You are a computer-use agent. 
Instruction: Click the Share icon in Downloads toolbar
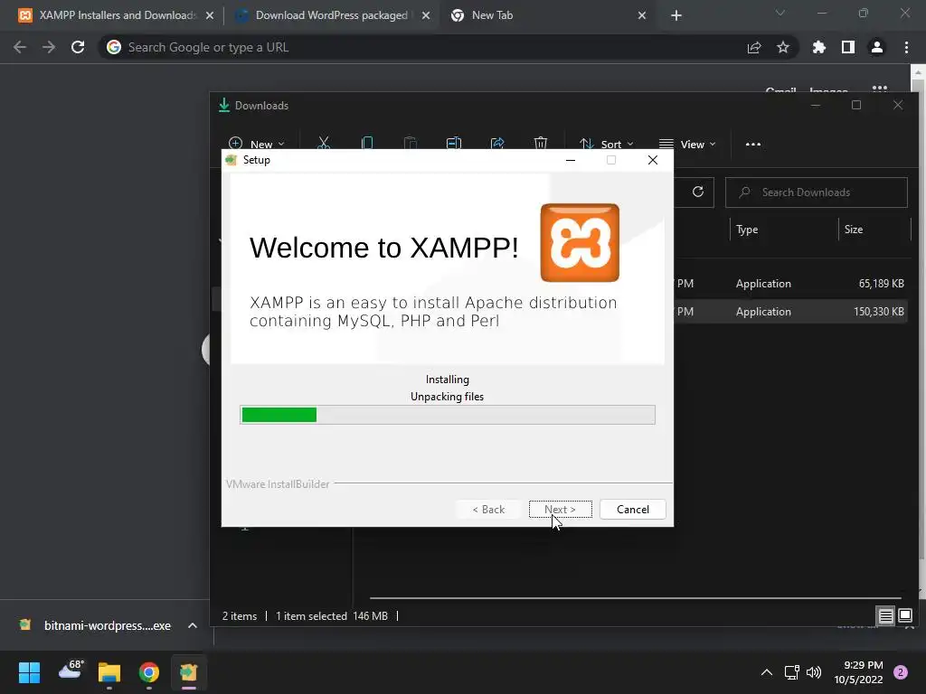point(497,144)
